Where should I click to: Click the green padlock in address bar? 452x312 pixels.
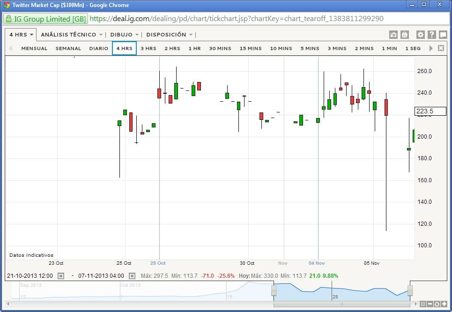pyautogui.click(x=8, y=19)
